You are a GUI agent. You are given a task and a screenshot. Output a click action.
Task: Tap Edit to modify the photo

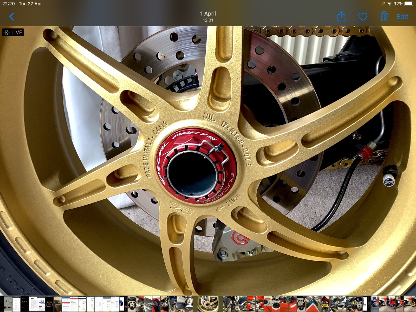(x=402, y=17)
